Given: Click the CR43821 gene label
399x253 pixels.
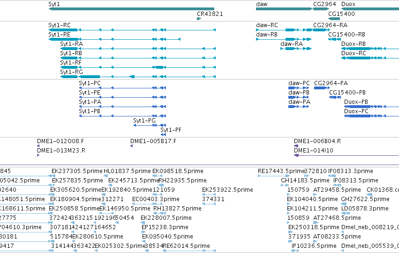Looking at the screenshot, I should (210, 14).
